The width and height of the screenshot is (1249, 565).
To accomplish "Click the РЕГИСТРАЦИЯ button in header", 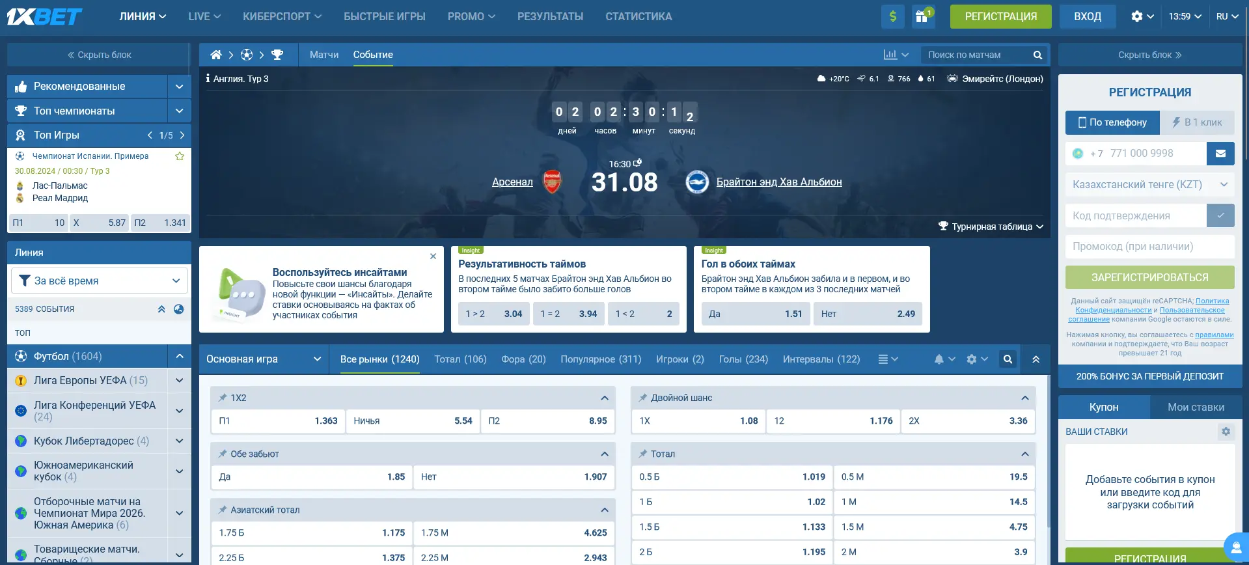I will pyautogui.click(x=1001, y=16).
